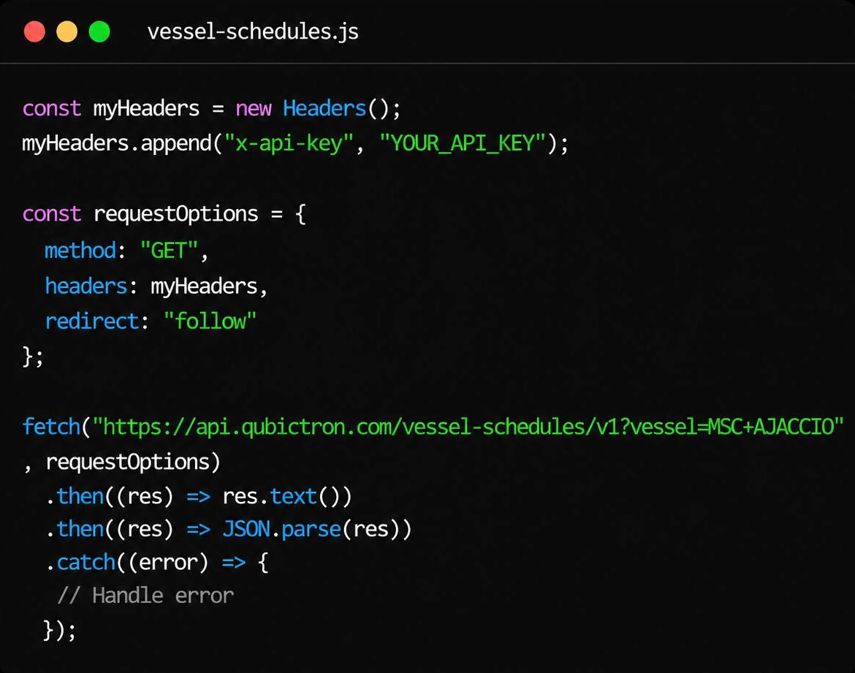This screenshot has width=855, height=673.
Task: Click the API URL string in fetch call
Action: (x=468, y=427)
